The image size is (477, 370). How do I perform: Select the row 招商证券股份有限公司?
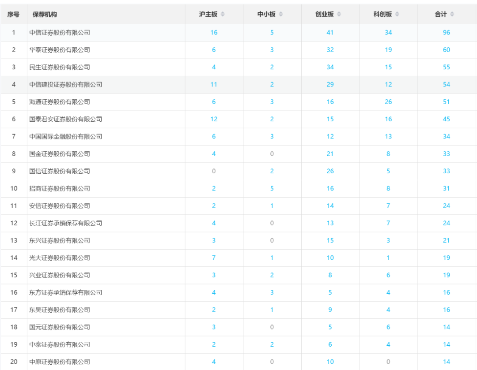click(x=238, y=188)
